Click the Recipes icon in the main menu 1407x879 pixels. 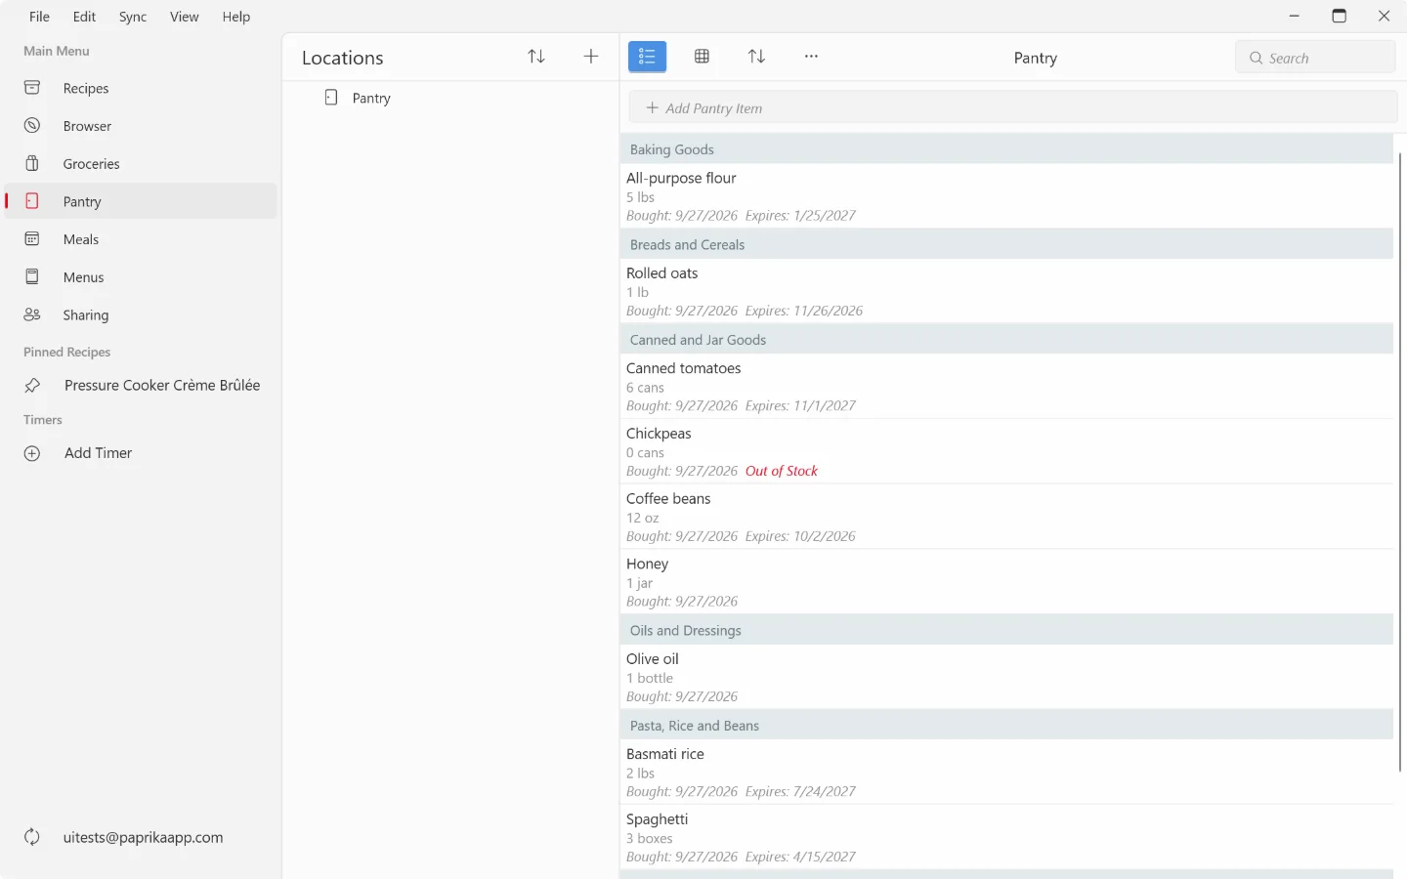[32, 88]
